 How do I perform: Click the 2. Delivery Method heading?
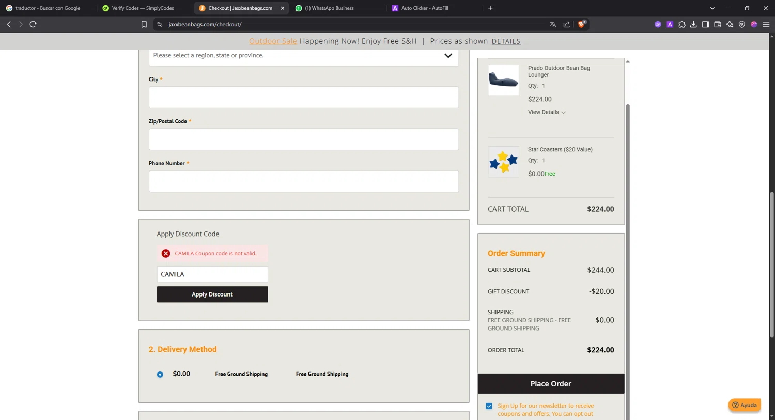click(182, 349)
